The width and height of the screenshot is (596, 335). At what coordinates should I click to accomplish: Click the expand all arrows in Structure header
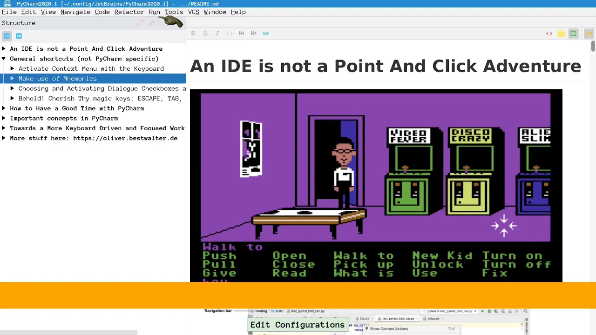pyautogui.click(x=140, y=23)
